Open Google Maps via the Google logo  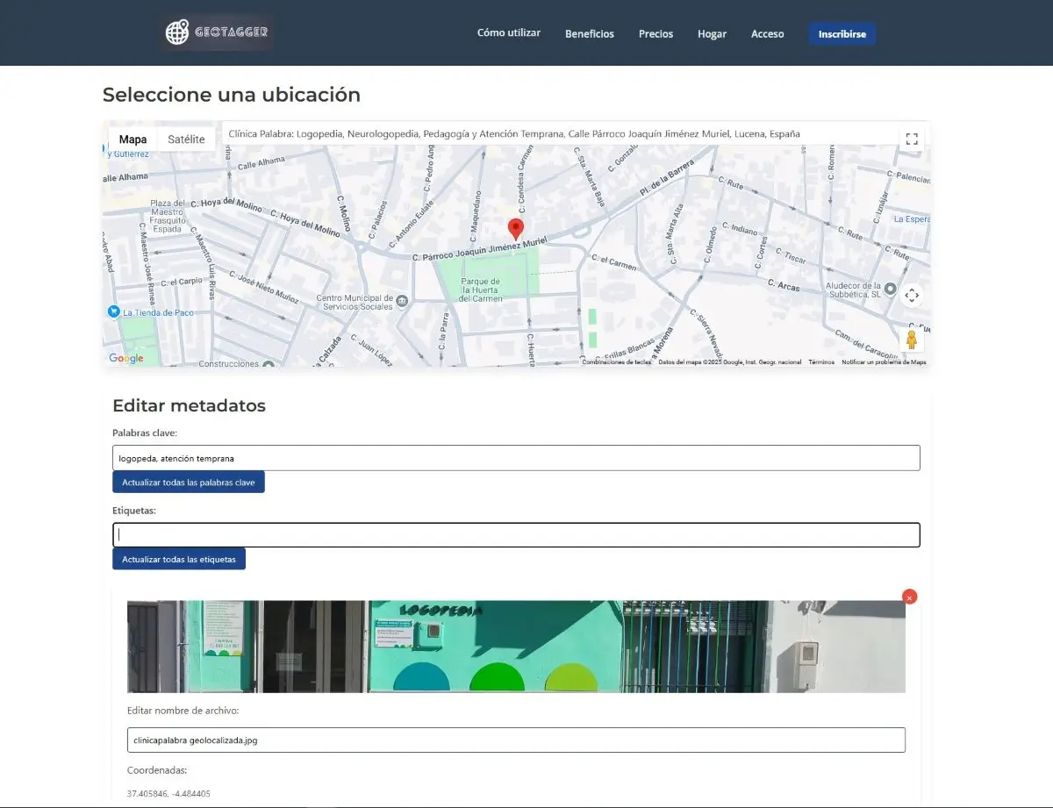pyautogui.click(x=126, y=358)
